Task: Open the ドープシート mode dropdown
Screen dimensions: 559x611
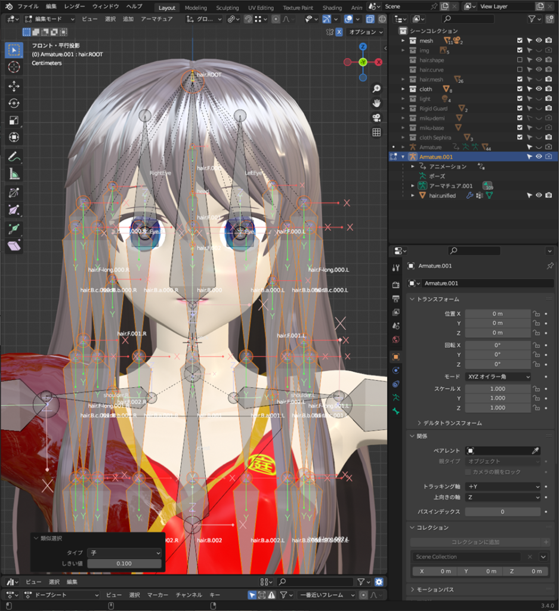Action: pos(61,595)
